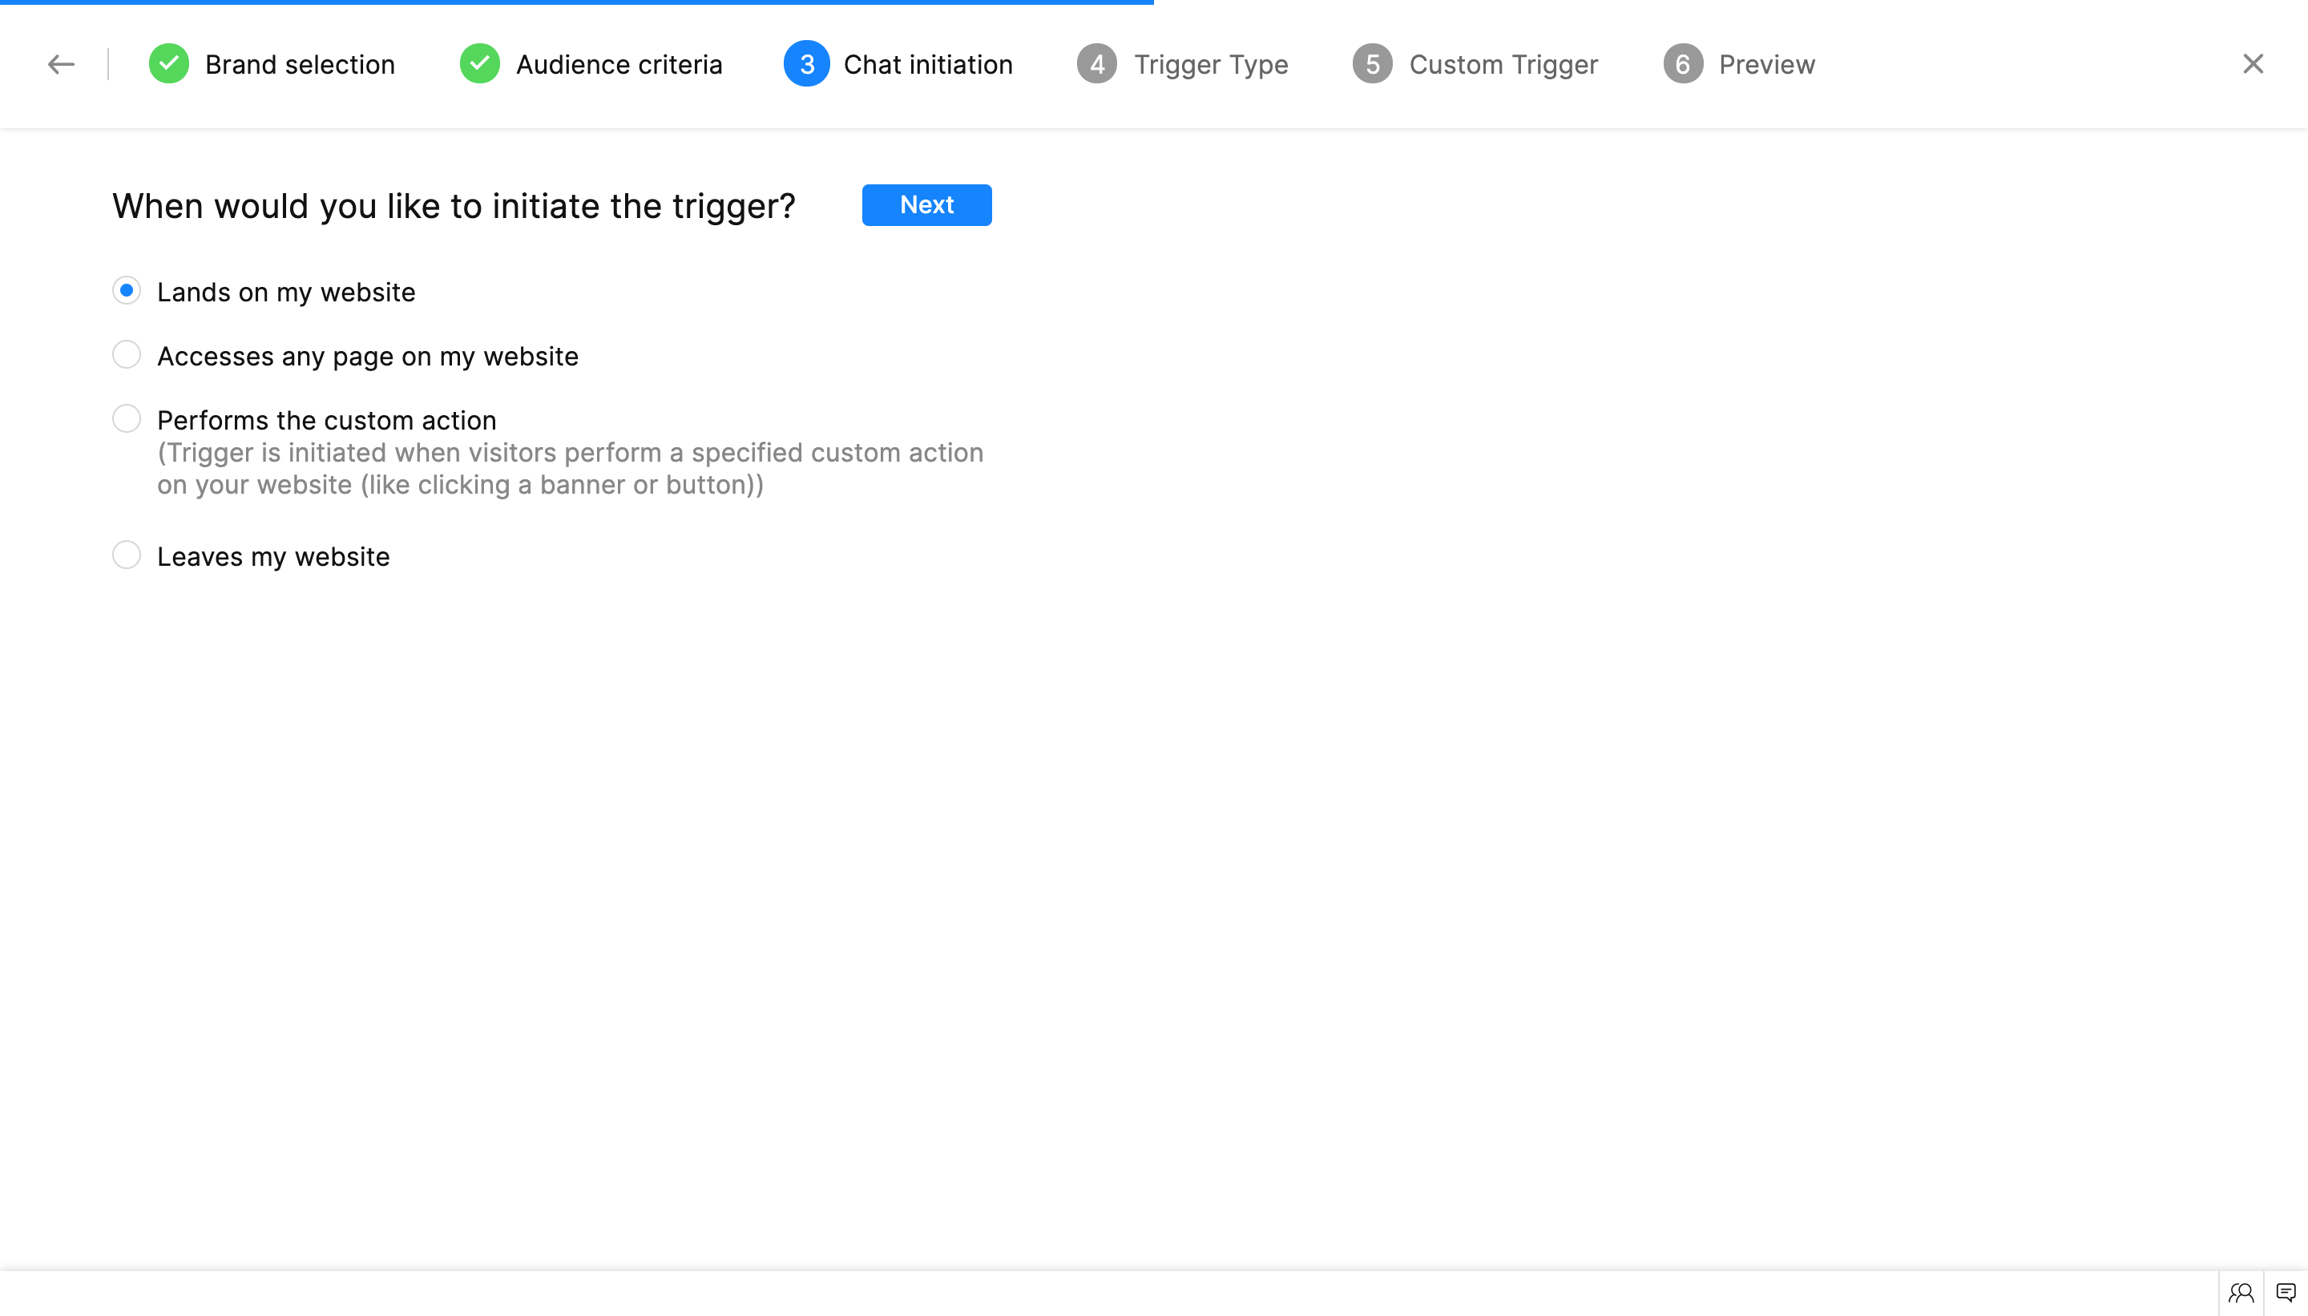2308x1316 pixels.
Task: Click Brand selection green checkmark icon
Action: pyautogui.click(x=169, y=64)
